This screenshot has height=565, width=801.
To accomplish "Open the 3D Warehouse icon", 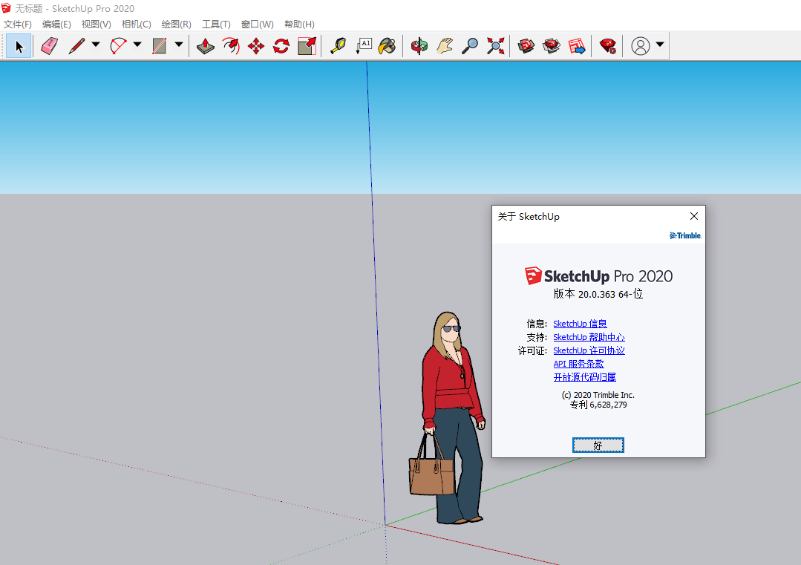I will pos(526,46).
